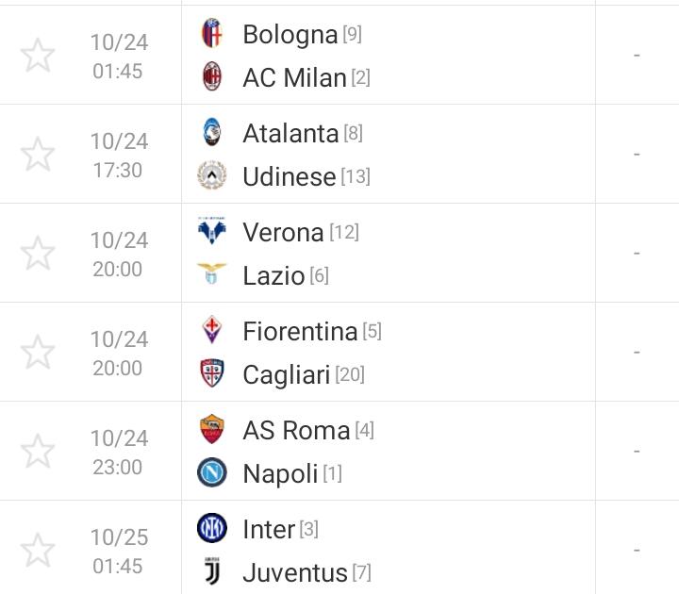Toggle favorite star for Verona vs Lazio
Screen dimensions: 679x594
click(x=38, y=254)
